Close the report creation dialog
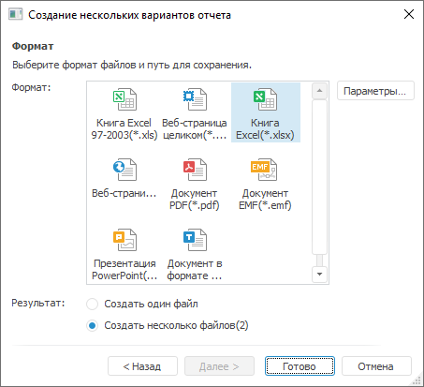424x387 pixels. tap(409, 14)
